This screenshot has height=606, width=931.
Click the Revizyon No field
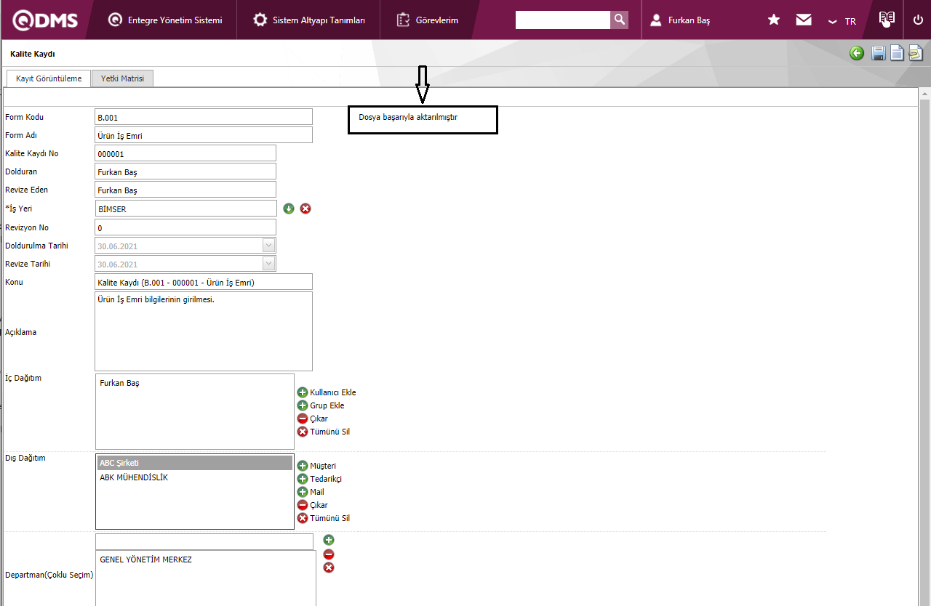pyautogui.click(x=185, y=227)
